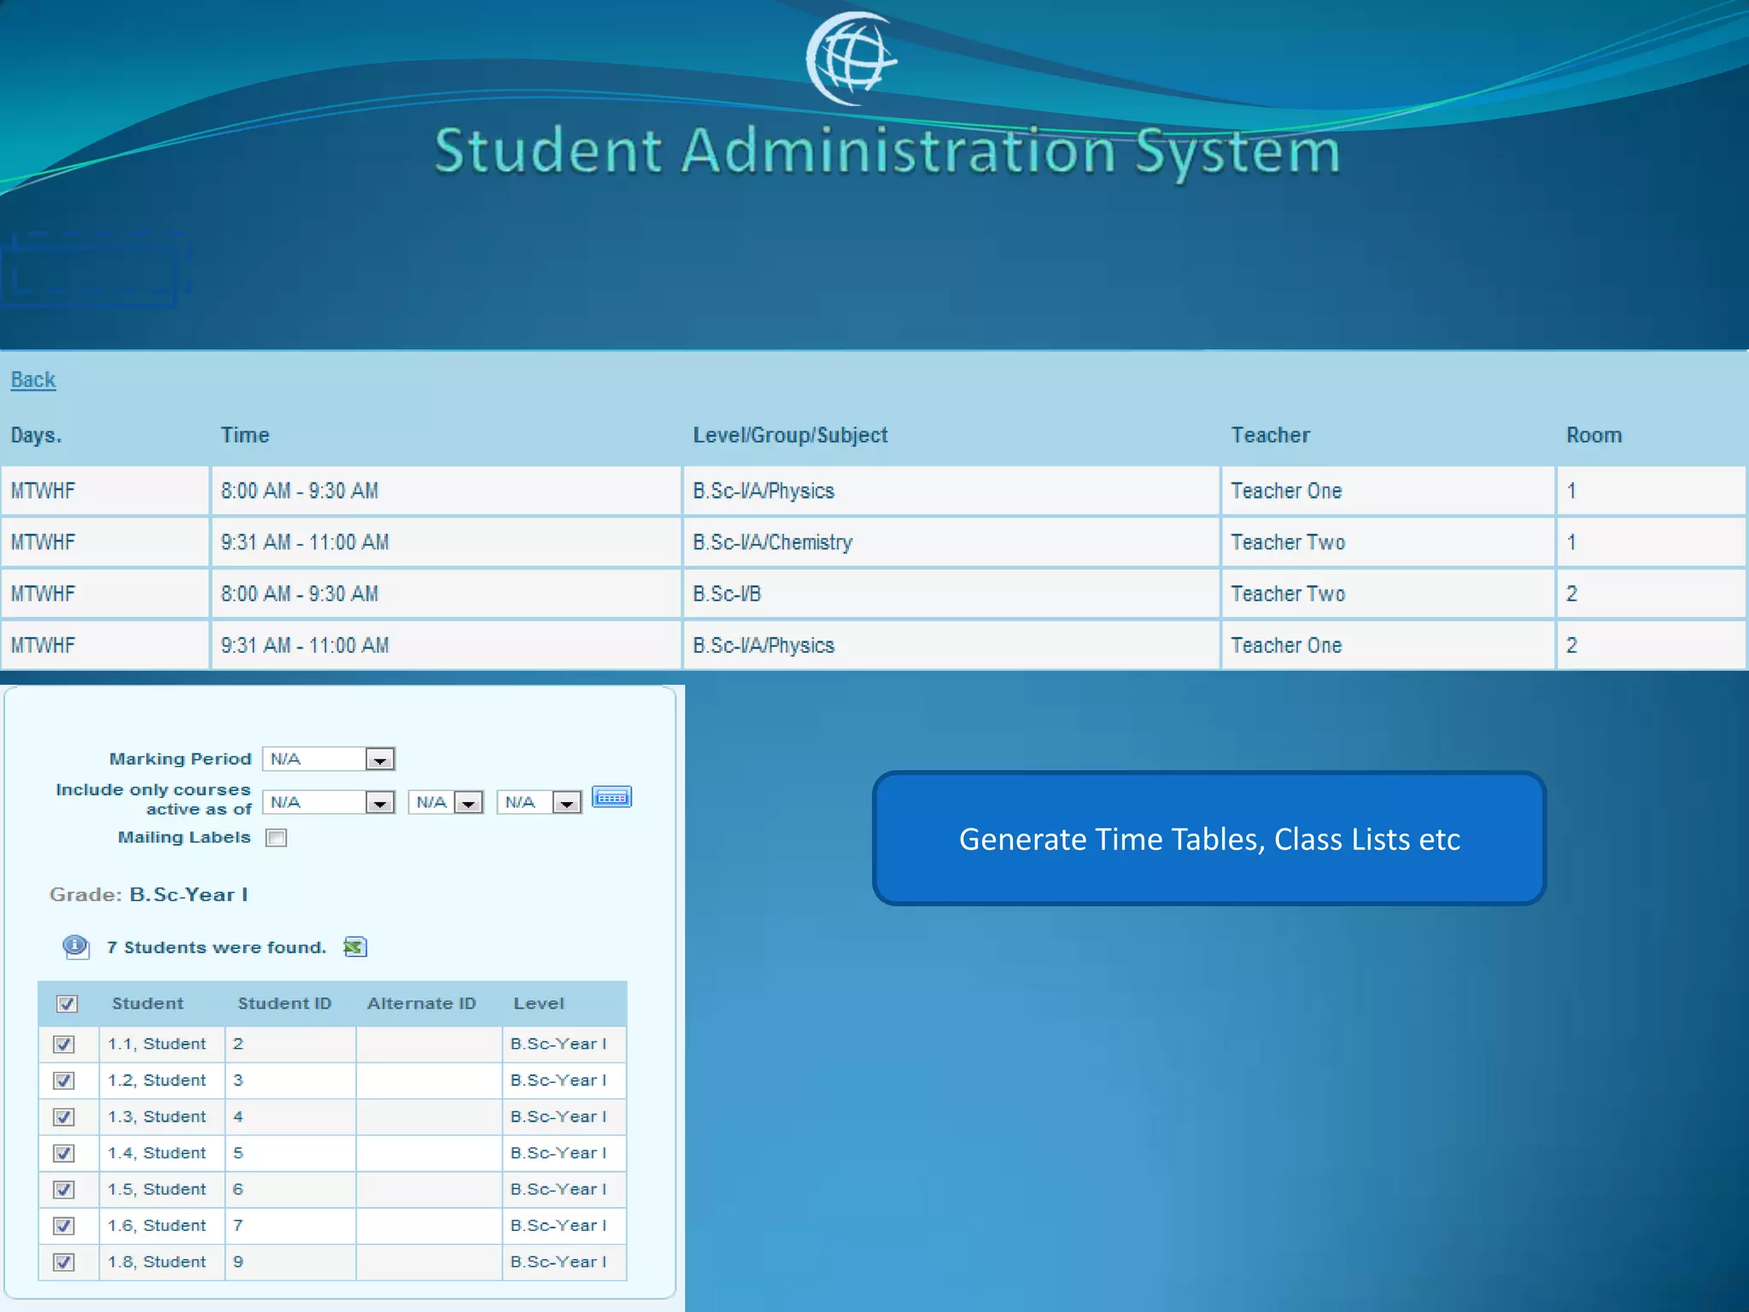The image size is (1749, 1312).
Task: Open the Marking Period dropdown
Action: (x=329, y=758)
